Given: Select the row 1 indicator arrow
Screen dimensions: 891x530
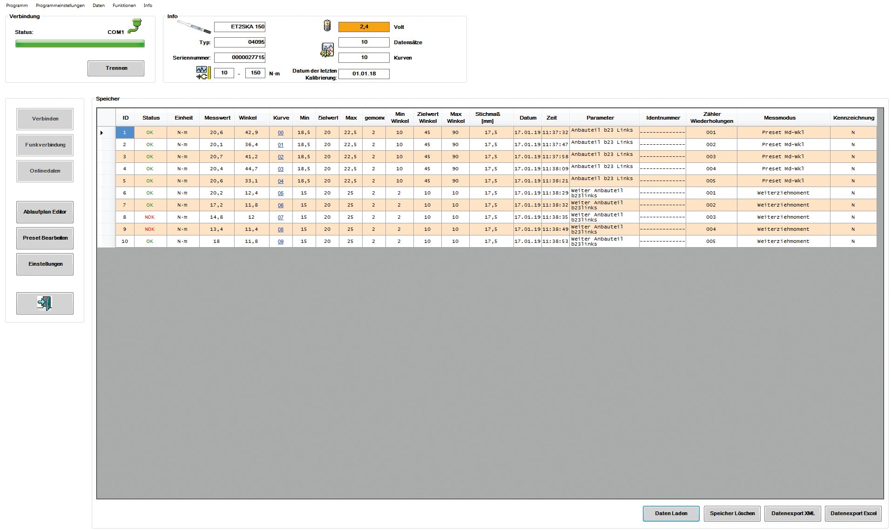Looking at the screenshot, I should [102, 133].
